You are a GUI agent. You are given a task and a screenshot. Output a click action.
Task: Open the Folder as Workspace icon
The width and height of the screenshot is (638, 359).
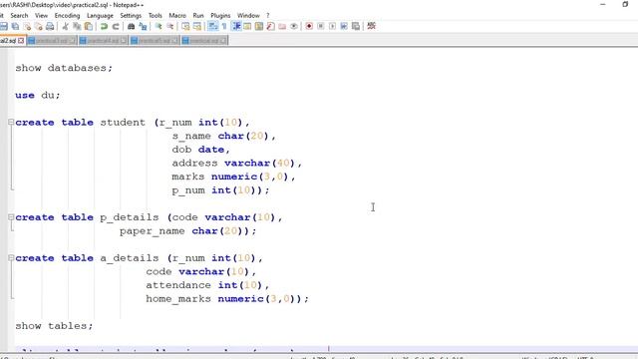click(282, 27)
